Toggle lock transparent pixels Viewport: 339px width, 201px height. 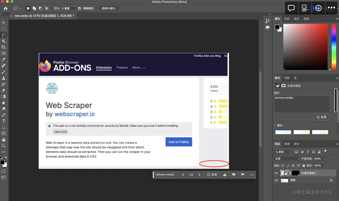(x=283, y=165)
